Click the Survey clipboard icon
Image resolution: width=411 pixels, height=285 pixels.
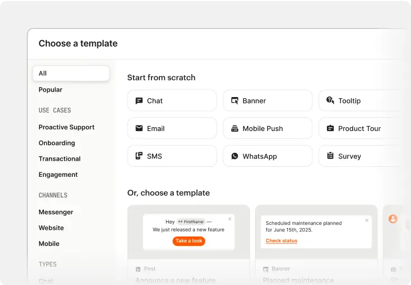330,156
